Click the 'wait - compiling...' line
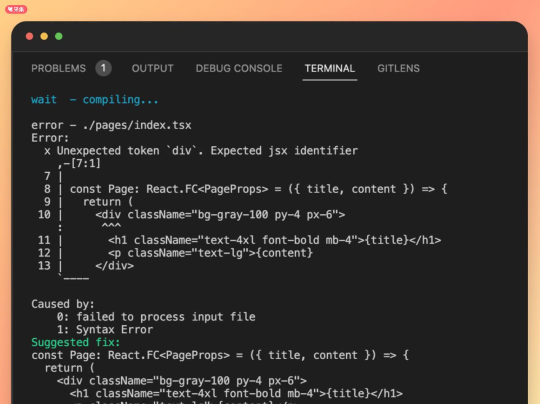Viewport: 540px width, 404px height. pos(95,100)
